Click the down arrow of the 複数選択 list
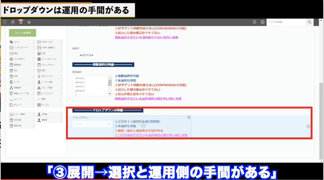 [x=110, y=93]
